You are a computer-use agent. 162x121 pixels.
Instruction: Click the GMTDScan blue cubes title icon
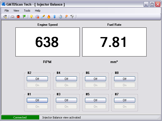4,4
